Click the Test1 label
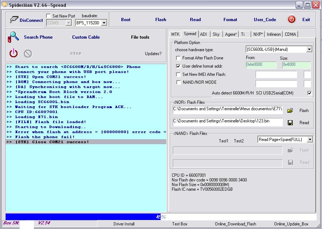Viewport: 322px width, 229px height. 223,141
